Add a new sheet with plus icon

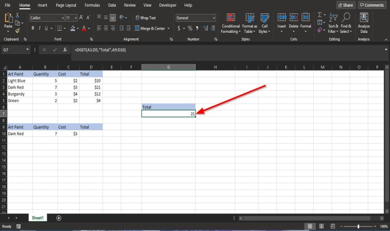tap(58, 218)
